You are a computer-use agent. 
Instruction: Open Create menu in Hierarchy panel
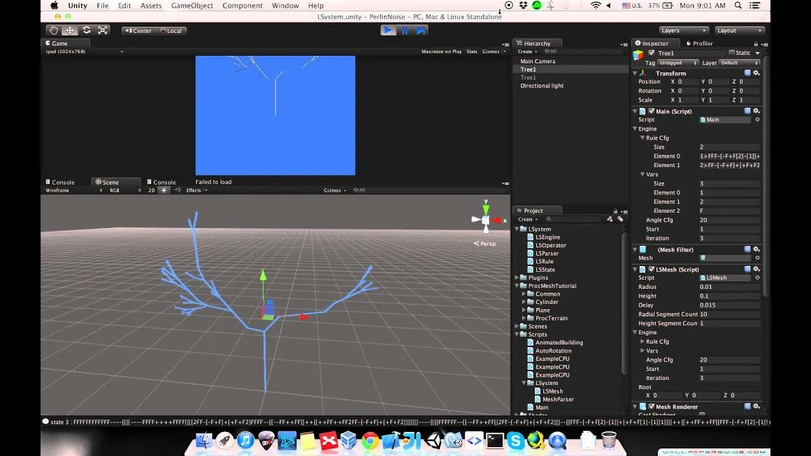tap(527, 51)
